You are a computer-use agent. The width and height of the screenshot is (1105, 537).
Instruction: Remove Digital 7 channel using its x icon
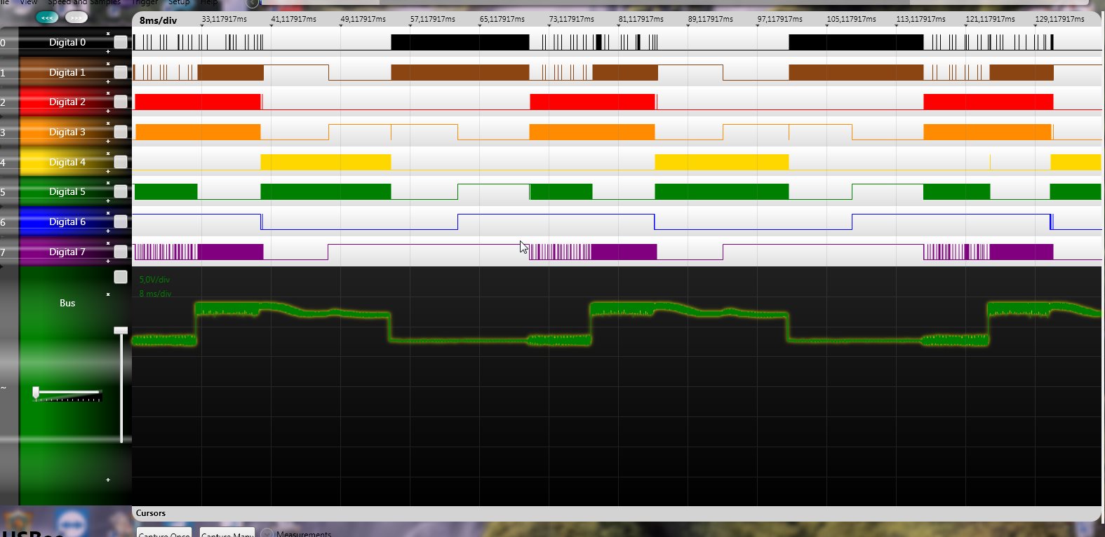pos(108,243)
